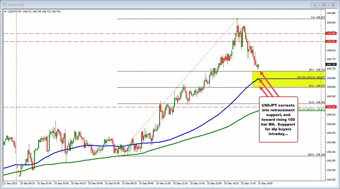Click the USDJPY correction annotation box

click(x=278, y=119)
